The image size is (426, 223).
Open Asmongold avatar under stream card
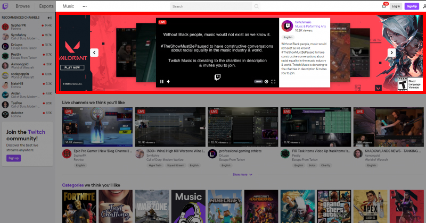[x=358, y=153]
